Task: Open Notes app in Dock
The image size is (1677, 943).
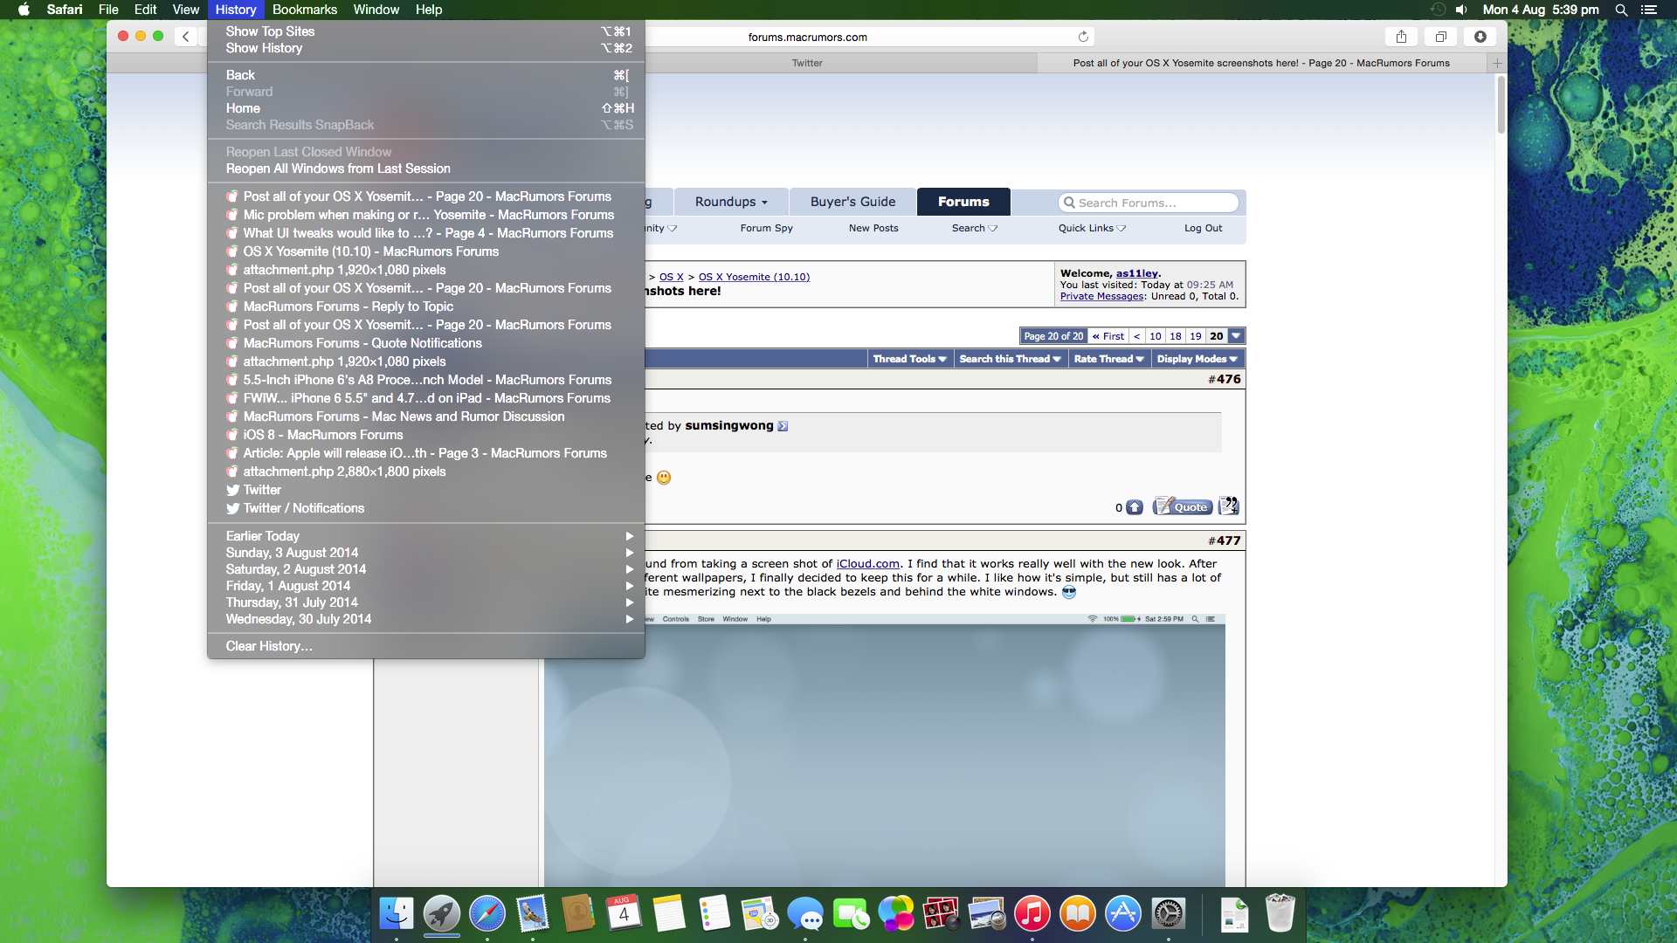Action: [x=669, y=914]
